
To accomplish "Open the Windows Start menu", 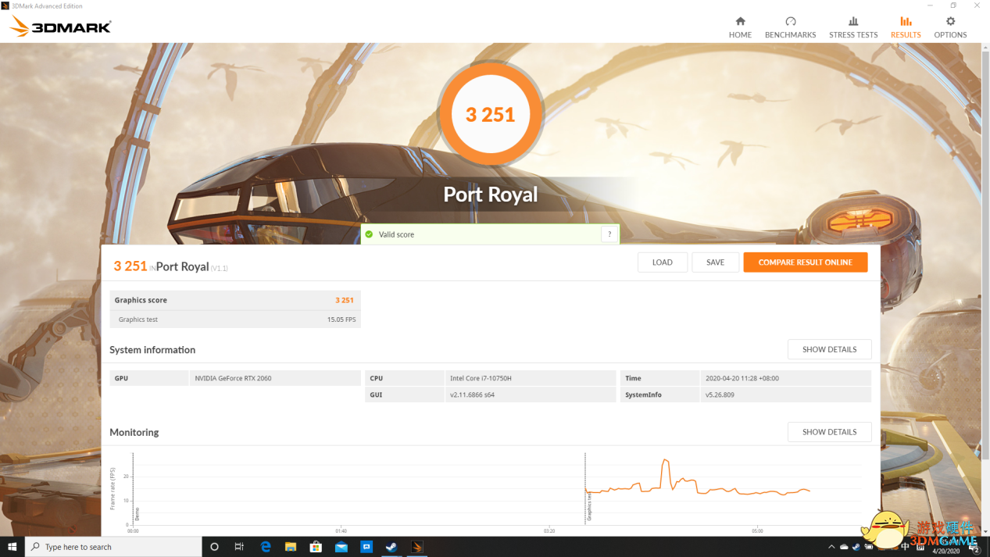I will click(12, 547).
